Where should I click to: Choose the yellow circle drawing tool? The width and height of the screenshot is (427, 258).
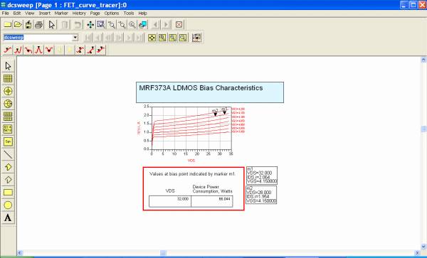click(x=8, y=205)
